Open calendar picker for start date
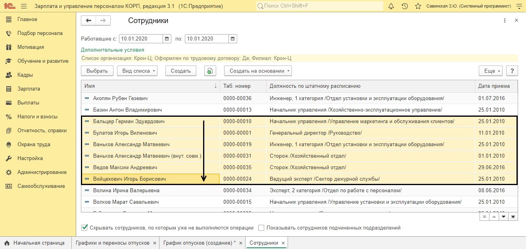Viewport: 526px width, 249px height. pos(167,39)
